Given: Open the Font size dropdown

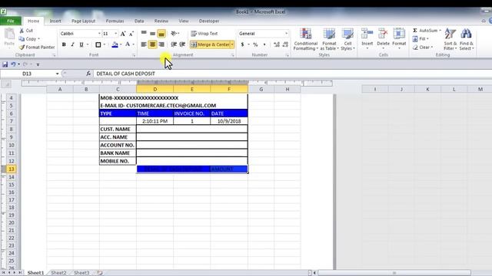Looking at the screenshot, I should tap(116, 34).
